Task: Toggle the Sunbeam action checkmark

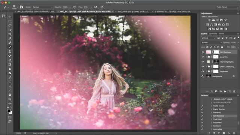Action: (202, 126)
